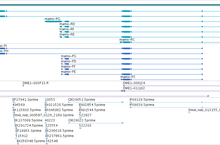Click the 40223 feature label
The image size is (220, 145).
pyautogui.click(x=50, y=120)
